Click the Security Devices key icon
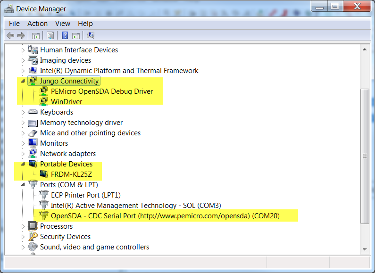 point(33,236)
